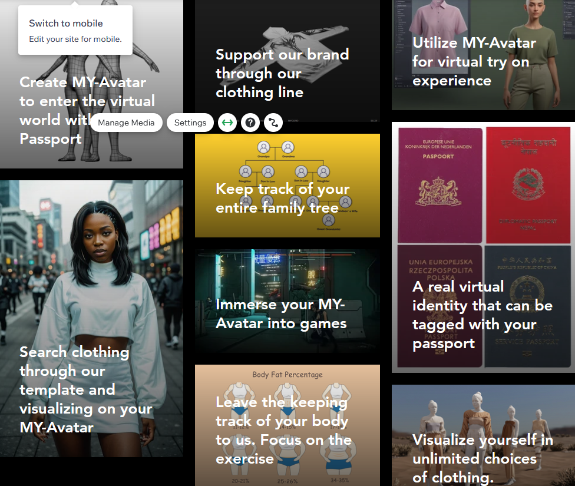Select the Search clothing template tile
This screenshot has width=575, height=486.
pyautogui.click(x=91, y=318)
